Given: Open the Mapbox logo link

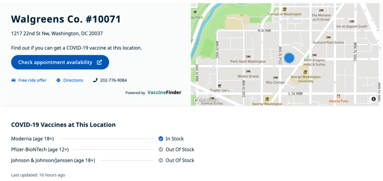Looking at the screenshot, I should [x=206, y=100].
